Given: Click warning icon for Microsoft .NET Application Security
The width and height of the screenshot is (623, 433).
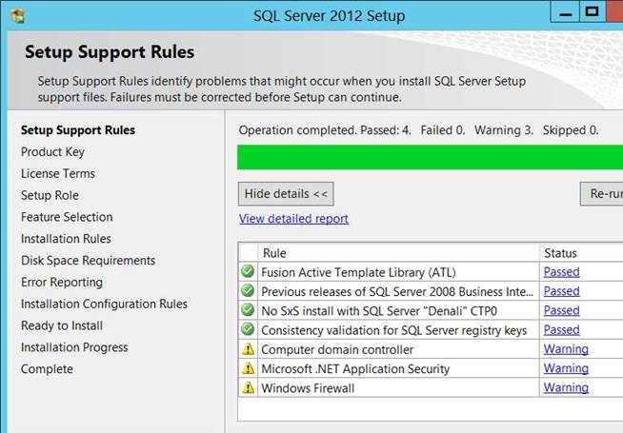Looking at the screenshot, I should point(248,368).
